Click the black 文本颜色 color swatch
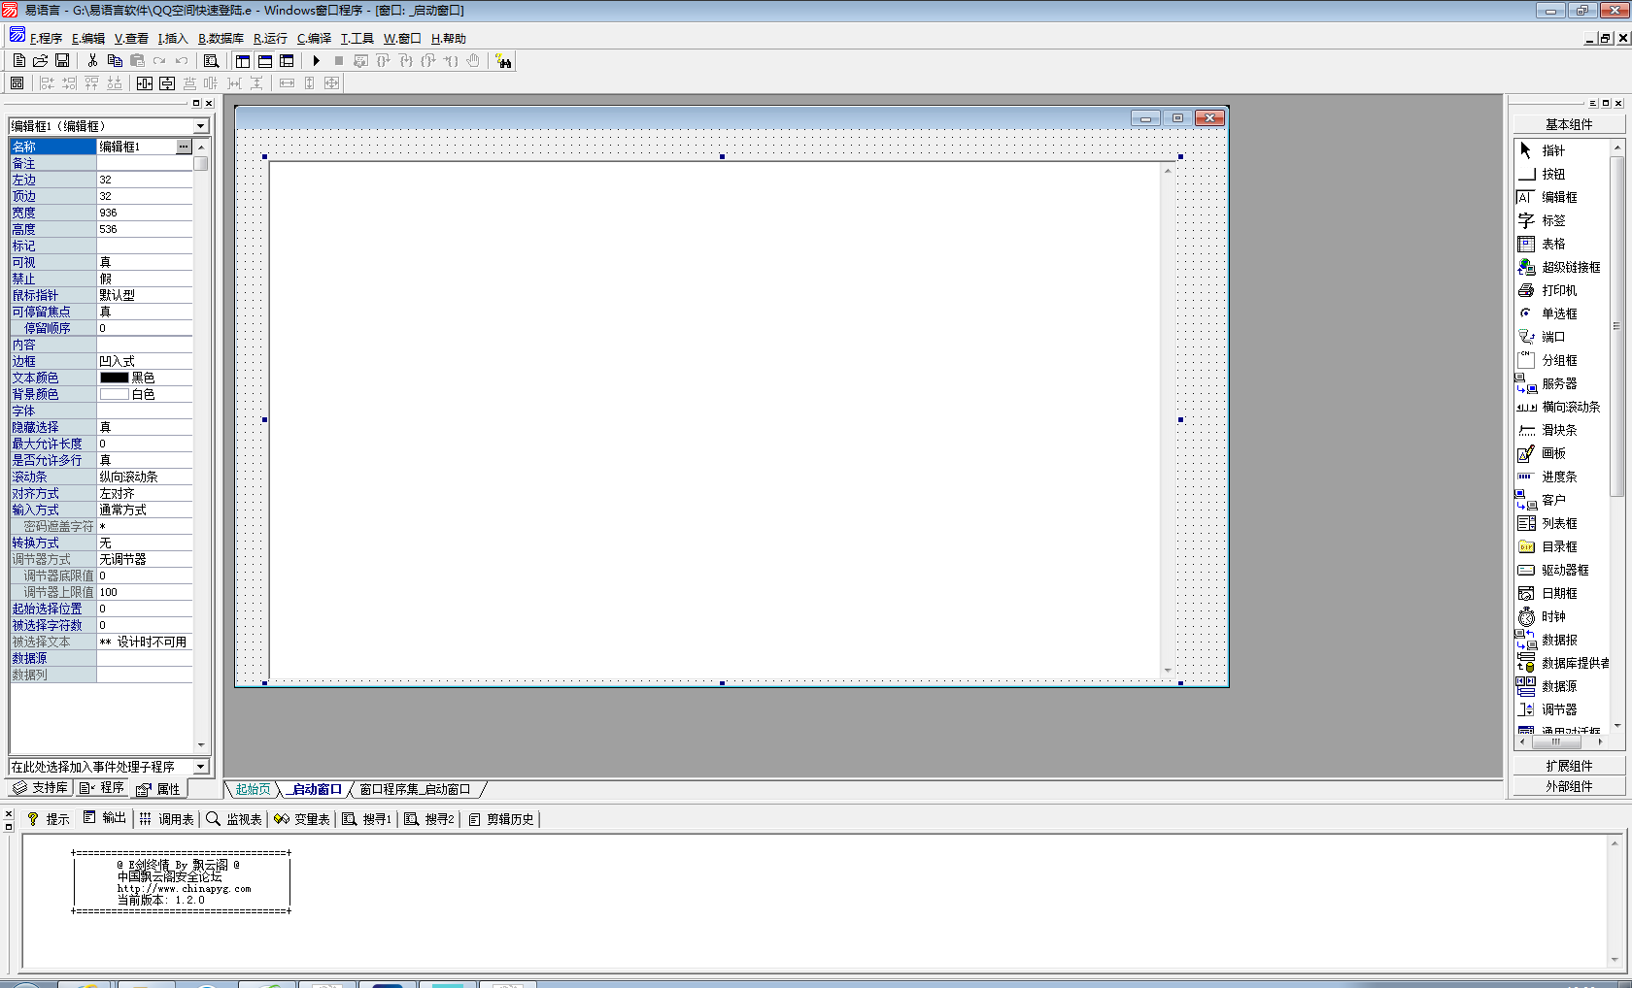The width and height of the screenshot is (1632, 988). tap(115, 378)
